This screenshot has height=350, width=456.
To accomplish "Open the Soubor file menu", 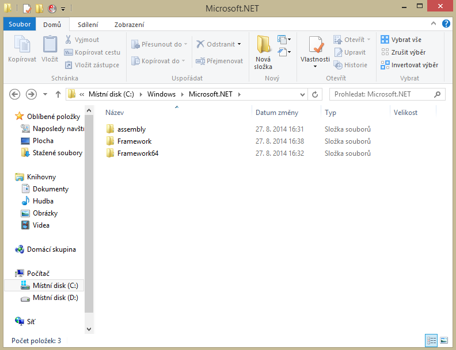I will click(20, 24).
